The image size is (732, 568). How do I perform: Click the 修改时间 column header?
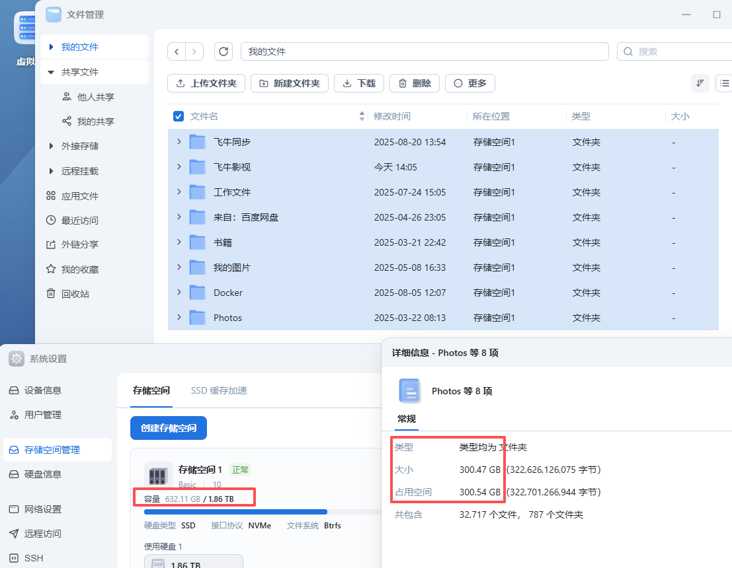click(x=392, y=116)
